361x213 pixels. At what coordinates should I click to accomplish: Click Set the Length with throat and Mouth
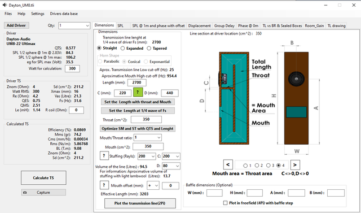pyautogui.click(x=138, y=102)
